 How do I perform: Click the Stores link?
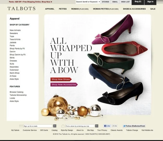click(106, 2)
